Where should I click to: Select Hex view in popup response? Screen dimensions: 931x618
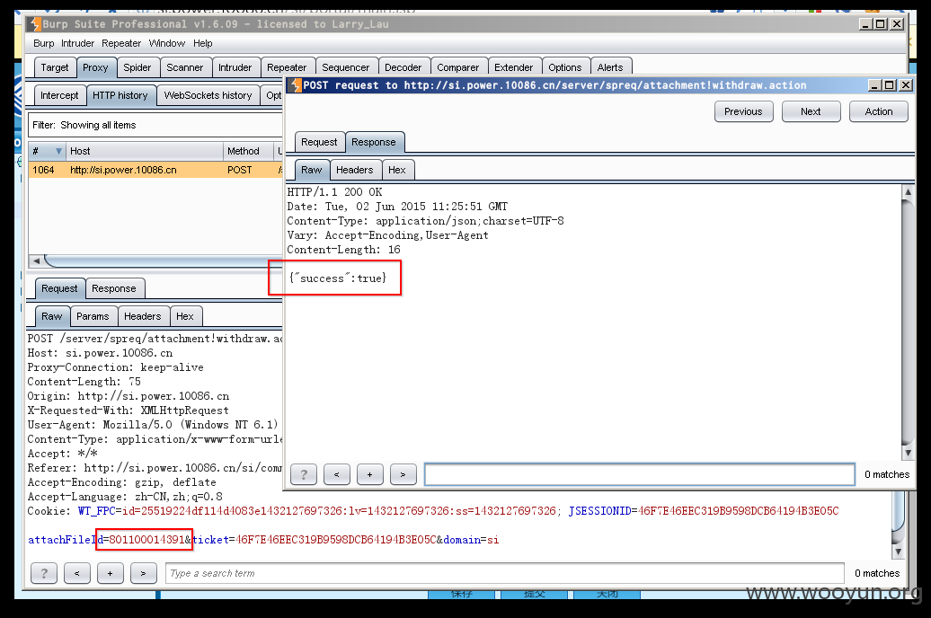click(x=396, y=171)
